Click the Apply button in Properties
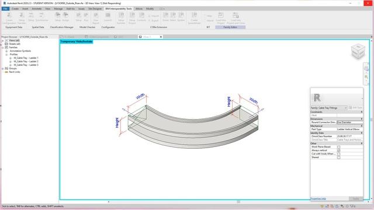 point(356,198)
